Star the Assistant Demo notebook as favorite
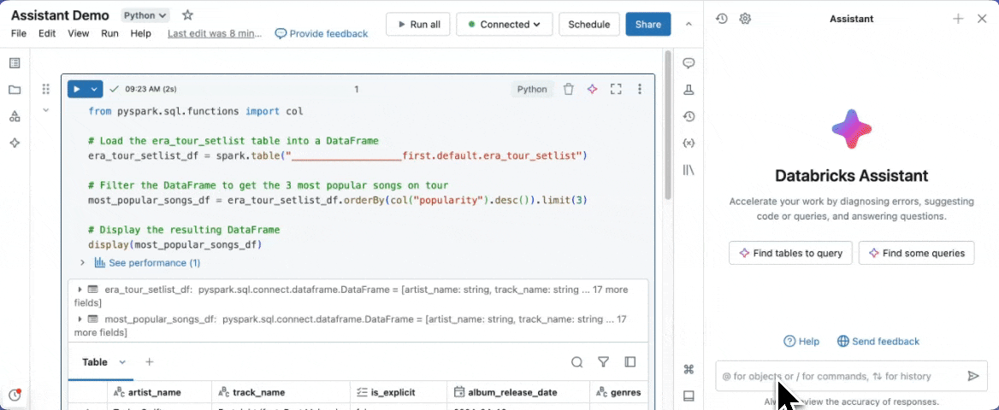Viewport: 999px width, 410px height. point(188,15)
